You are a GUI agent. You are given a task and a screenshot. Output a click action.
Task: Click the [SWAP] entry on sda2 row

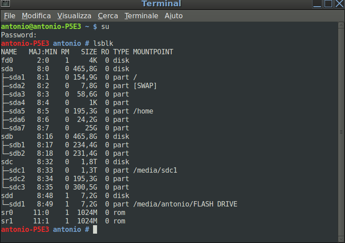click(x=145, y=86)
